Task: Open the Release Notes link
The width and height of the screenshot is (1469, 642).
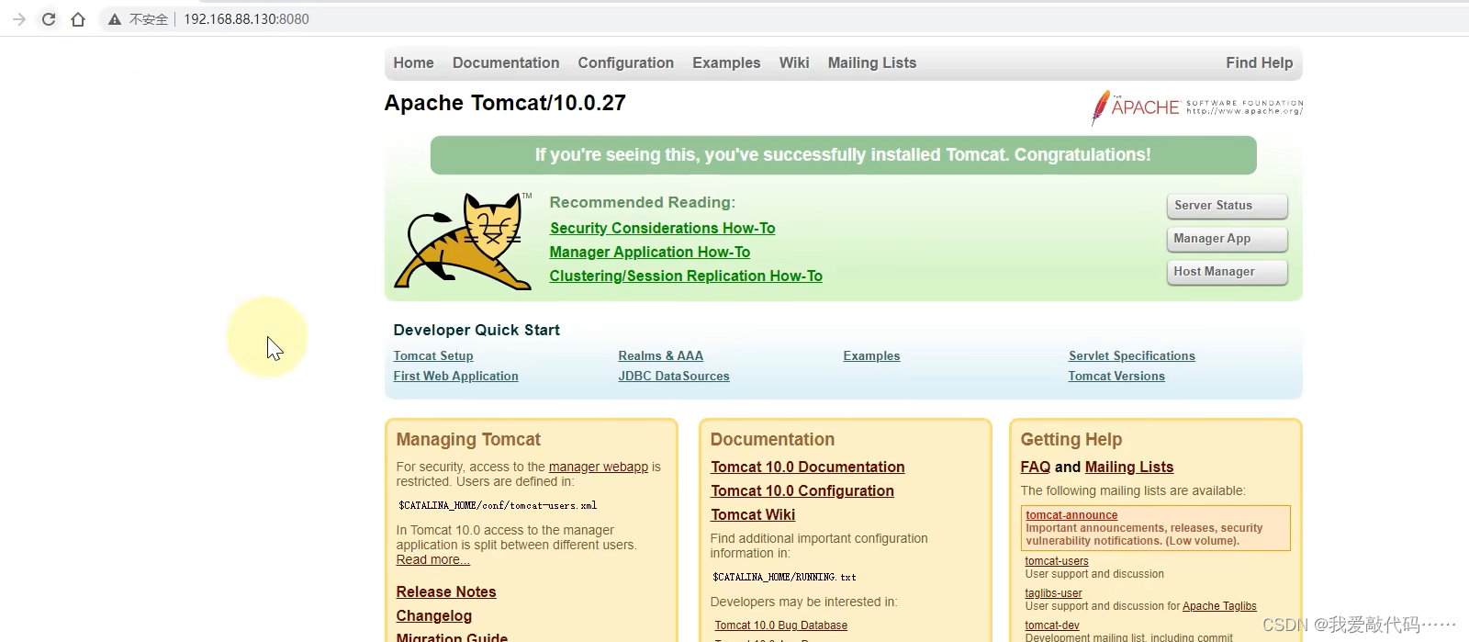Action: point(446,591)
